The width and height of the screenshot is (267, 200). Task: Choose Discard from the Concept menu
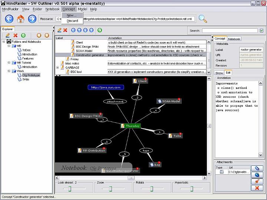pos(72,21)
